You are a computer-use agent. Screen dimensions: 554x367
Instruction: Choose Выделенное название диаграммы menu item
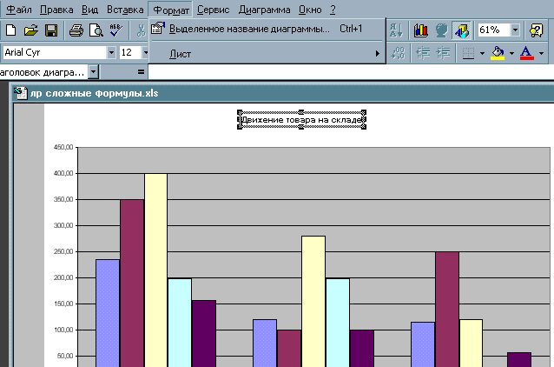(267, 29)
